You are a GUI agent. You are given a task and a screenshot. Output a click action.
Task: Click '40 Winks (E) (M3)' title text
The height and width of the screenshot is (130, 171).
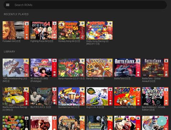39,80
